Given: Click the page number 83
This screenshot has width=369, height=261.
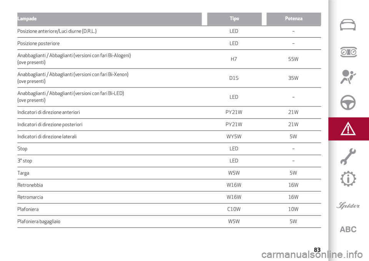Looking at the screenshot, I should (317, 250).
